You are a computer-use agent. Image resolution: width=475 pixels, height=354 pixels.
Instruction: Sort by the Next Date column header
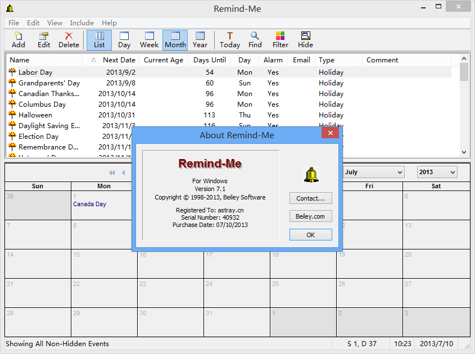(111, 60)
